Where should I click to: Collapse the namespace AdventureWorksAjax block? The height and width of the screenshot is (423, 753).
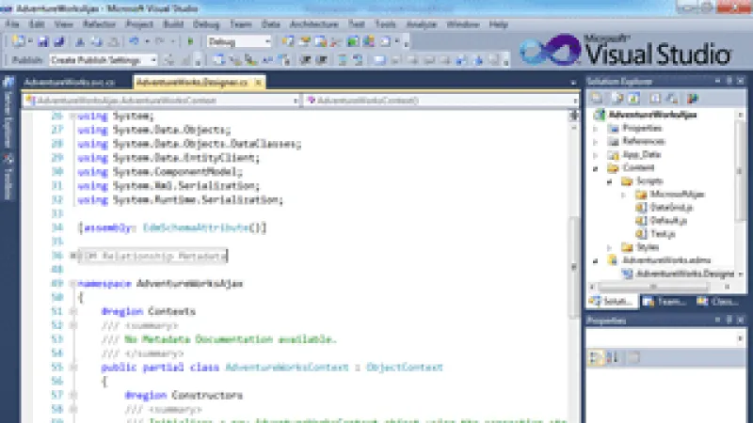[x=73, y=284]
